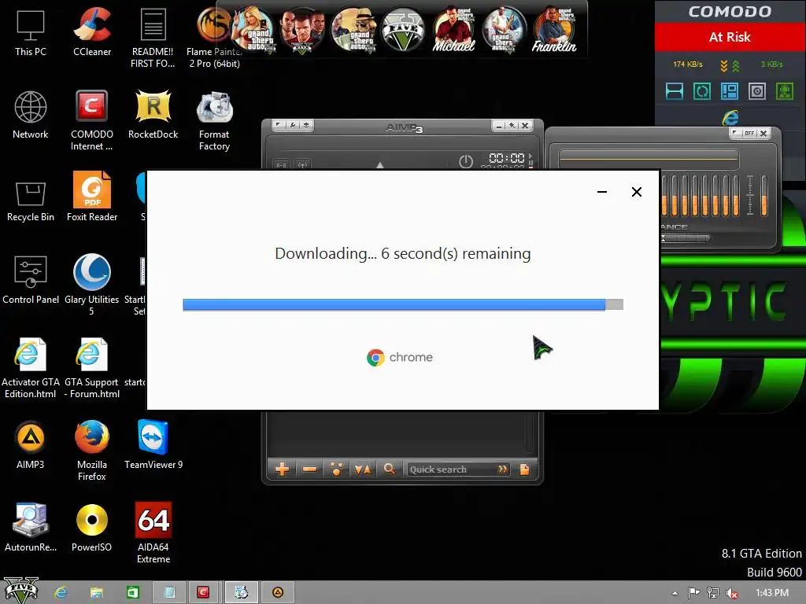Launch COMODO Internet Security shortcut
Screen dimensions: 806x604
pyautogui.click(x=92, y=121)
